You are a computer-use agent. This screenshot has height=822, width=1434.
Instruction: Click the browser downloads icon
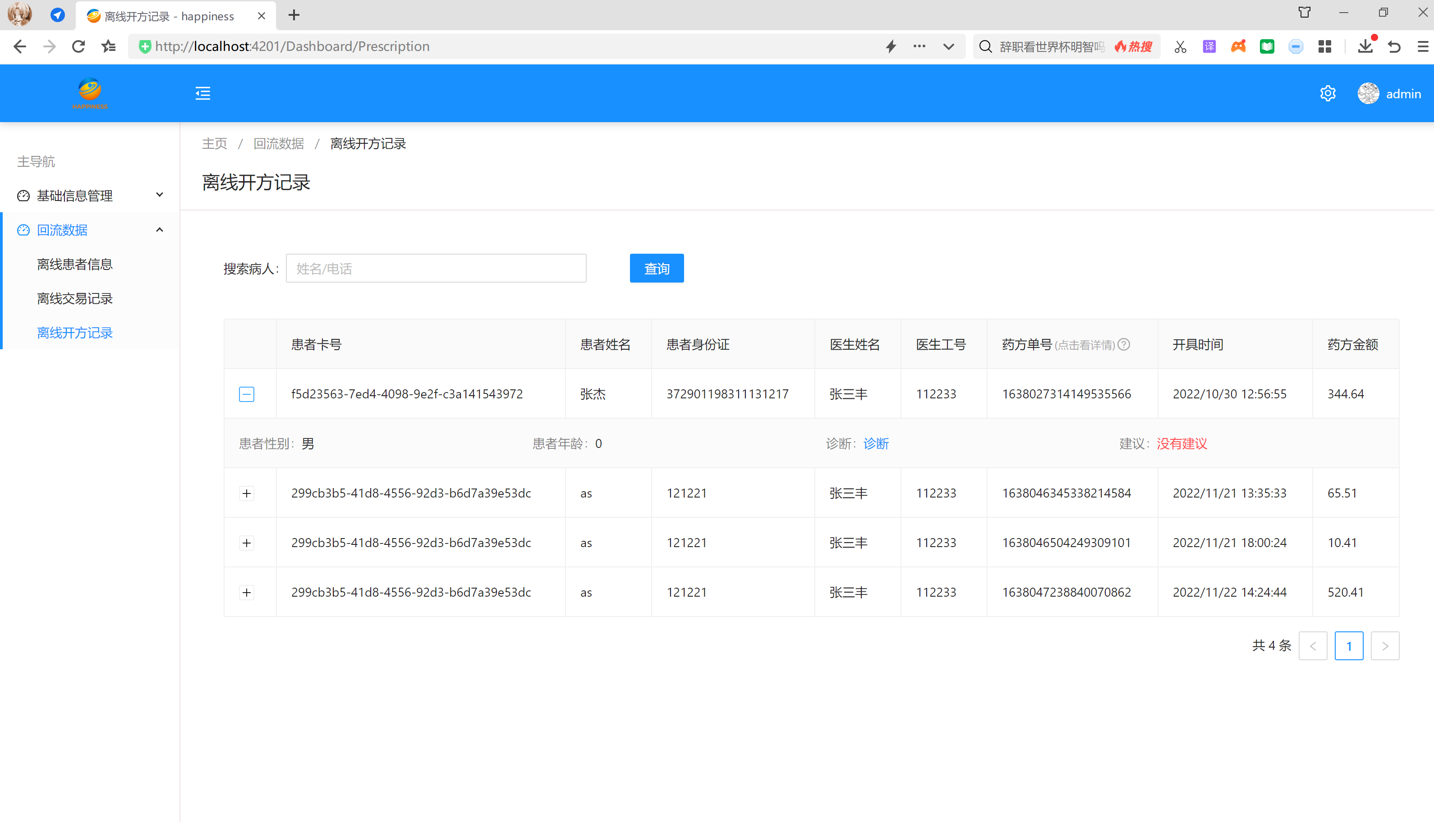point(1365,46)
